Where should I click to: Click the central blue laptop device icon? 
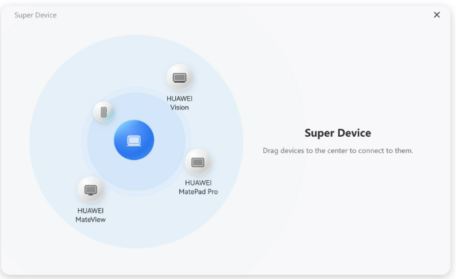pos(134,140)
